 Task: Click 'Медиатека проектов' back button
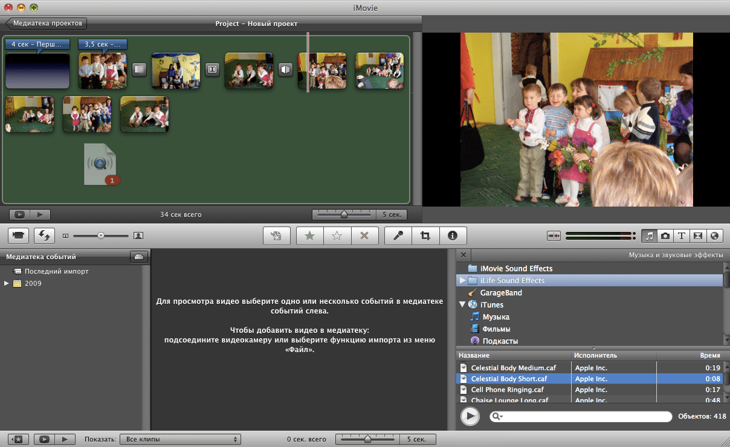tap(47, 24)
